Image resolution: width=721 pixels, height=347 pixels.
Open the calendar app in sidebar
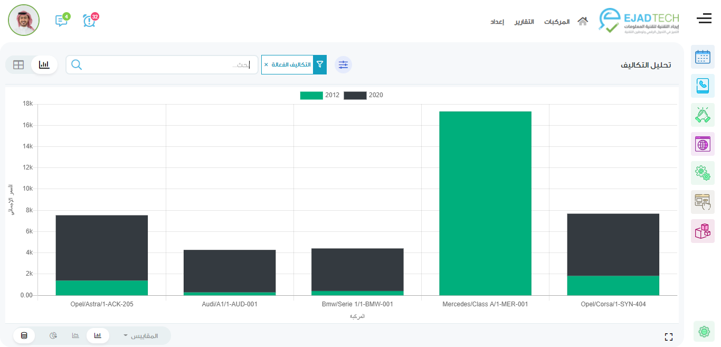point(703,57)
